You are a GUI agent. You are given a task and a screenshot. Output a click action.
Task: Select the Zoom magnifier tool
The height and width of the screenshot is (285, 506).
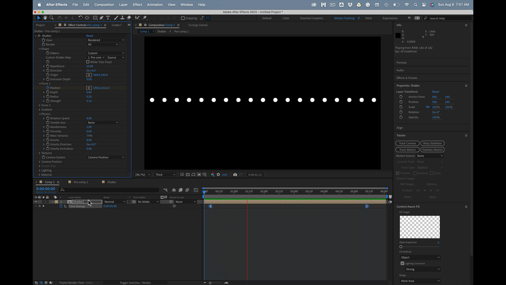pos(52,18)
